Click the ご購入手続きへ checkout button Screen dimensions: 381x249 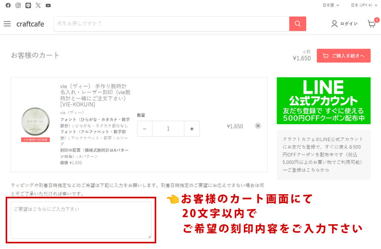(343, 56)
